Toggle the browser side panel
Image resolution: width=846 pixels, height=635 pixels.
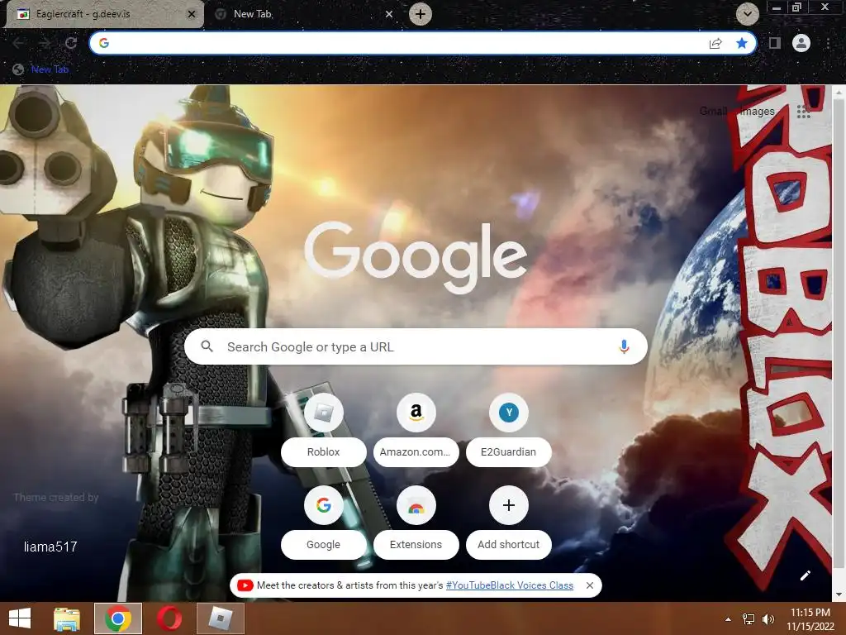click(775, 43)
